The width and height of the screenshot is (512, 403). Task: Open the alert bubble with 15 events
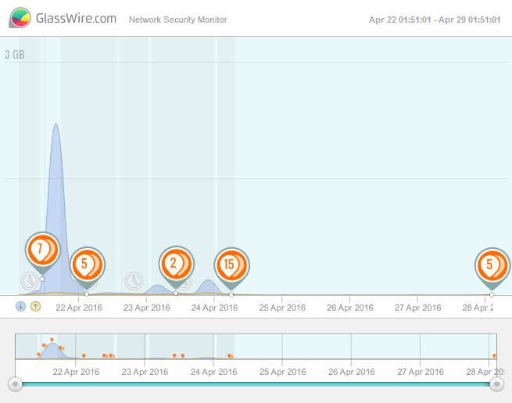click(231, 265)
